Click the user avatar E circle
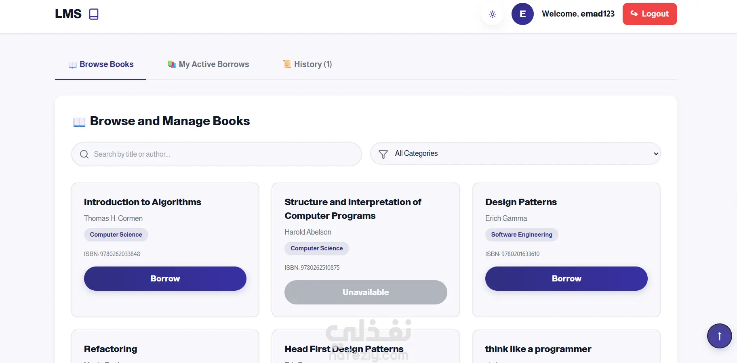The image size is (737, 363). 522,14
